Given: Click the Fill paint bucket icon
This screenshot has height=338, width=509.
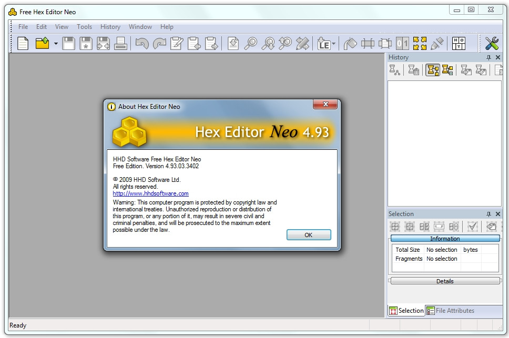Looking at the screenshot, I should click(x=350, y=44).
